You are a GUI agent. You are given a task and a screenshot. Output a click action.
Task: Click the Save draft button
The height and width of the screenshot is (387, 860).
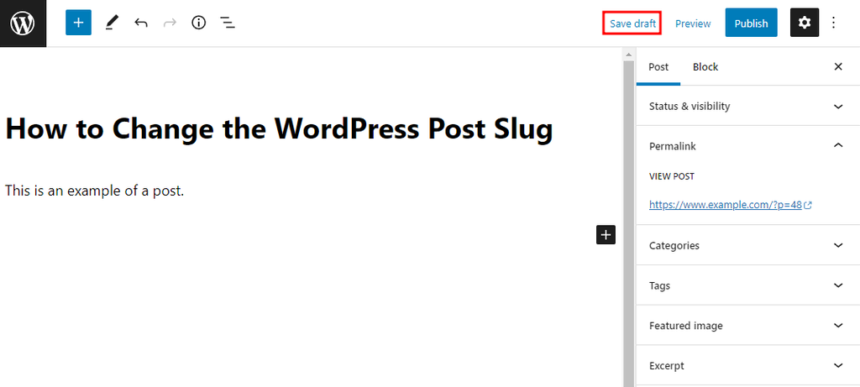click(x=632, y=24)
